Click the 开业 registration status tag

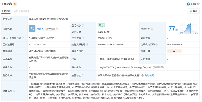(101, 25)
